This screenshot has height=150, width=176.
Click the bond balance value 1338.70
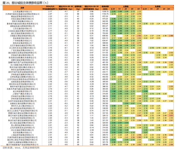click(x=105, y=12)
